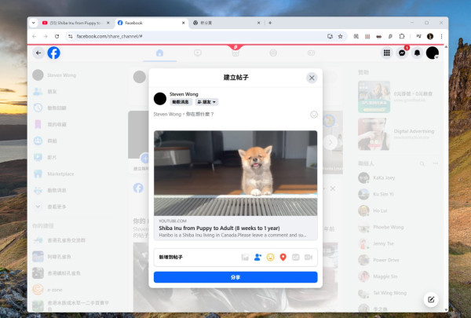Click the GIF icon in add-to-post row
This screenshot has width=471, height=318.
(296, 258)
